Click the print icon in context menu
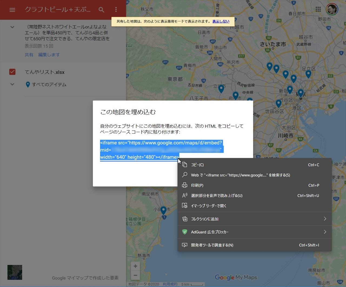346x287 pixels. pyautogui.click(x=185, y=185)
